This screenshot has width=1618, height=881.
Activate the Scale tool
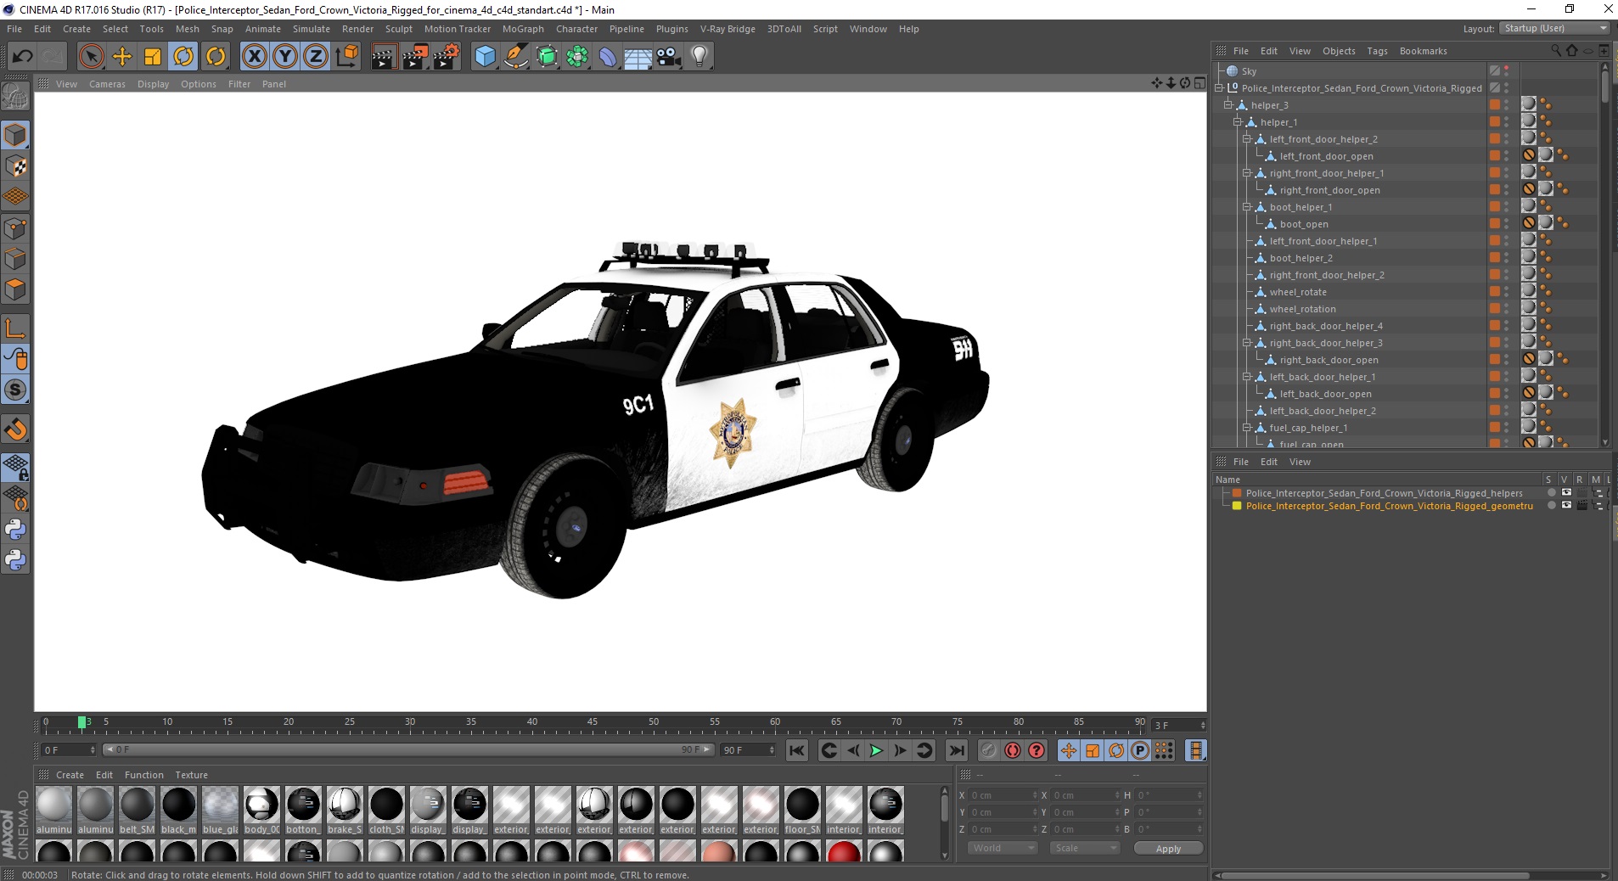(153, 57)
